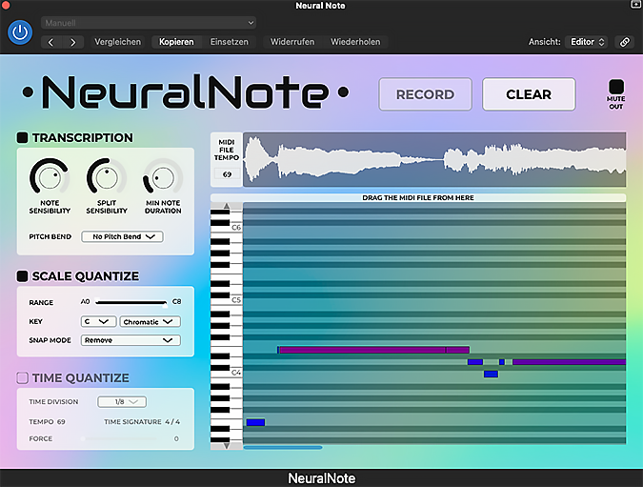Open the No Pitch Bend dropdown
This screenshot has height=487, width=643.
point(122,236)
